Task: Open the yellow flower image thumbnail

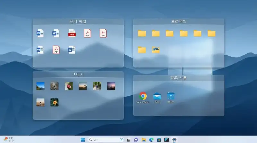Action: tap(55, 102)
